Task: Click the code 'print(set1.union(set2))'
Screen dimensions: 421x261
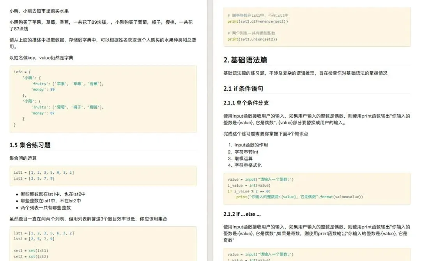Action: [x=252, y=39]
